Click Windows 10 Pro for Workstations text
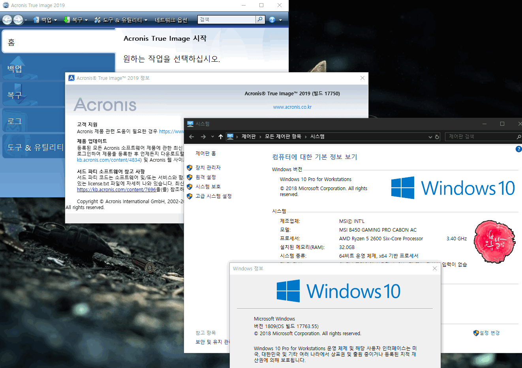 [315, 179]
